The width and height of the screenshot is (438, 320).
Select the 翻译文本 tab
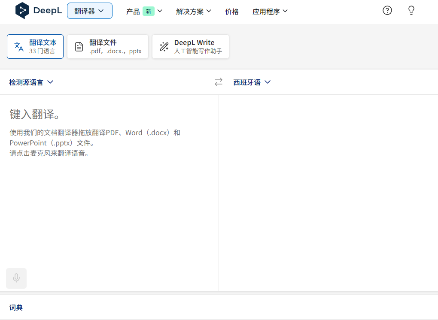pos(35,47)
